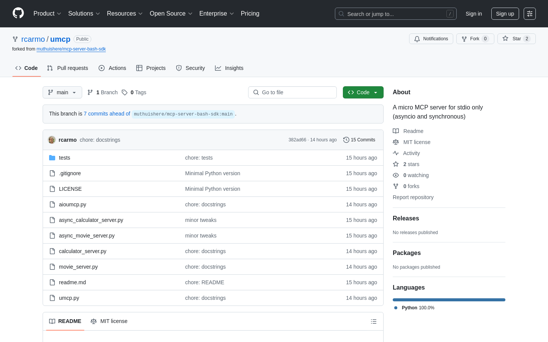Screen dimensions: 548x342
Task: View 2 stars link
Action: pyautogui.click(x=406, y=164)
